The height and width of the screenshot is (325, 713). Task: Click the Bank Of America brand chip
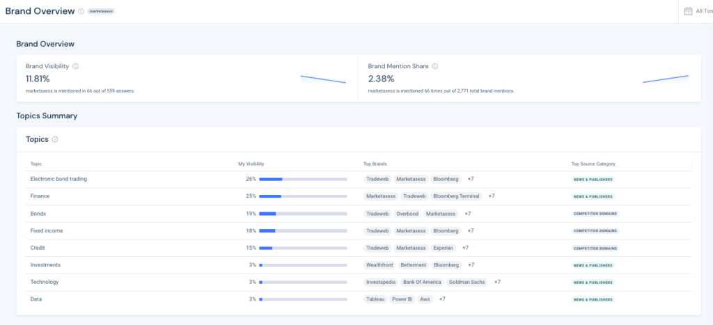tap(423, 283)
